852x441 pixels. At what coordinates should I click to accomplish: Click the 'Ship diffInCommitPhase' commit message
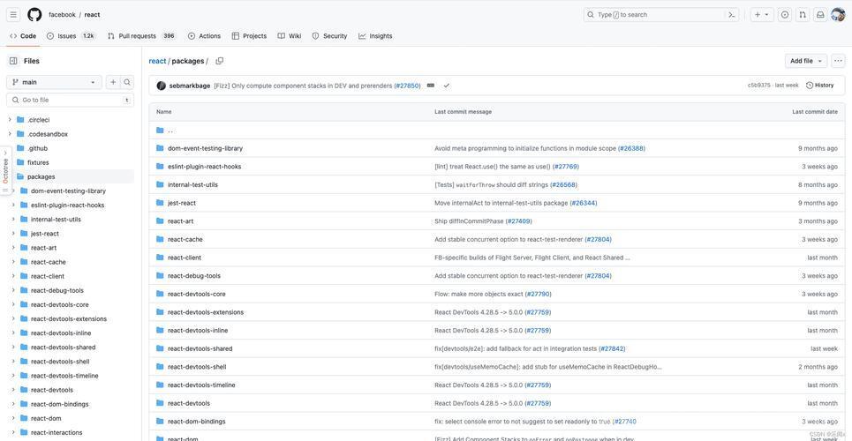(470, 221)
